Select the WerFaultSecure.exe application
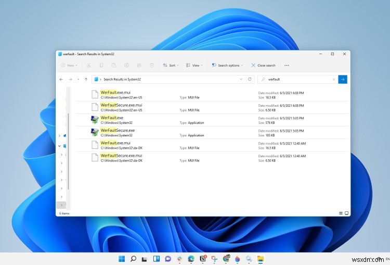 pos(212,133)
